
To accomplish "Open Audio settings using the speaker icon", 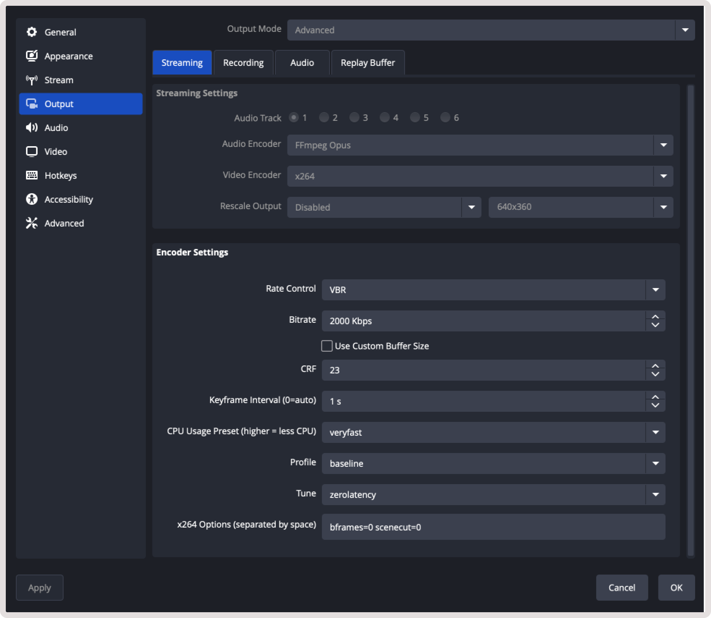I will coord(32,127).
